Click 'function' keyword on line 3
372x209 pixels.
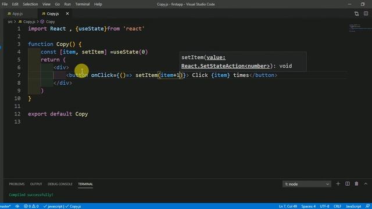41,44
